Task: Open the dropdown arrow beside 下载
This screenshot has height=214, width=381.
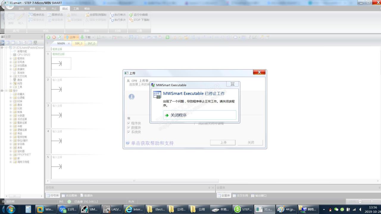Action: (93, 37)
